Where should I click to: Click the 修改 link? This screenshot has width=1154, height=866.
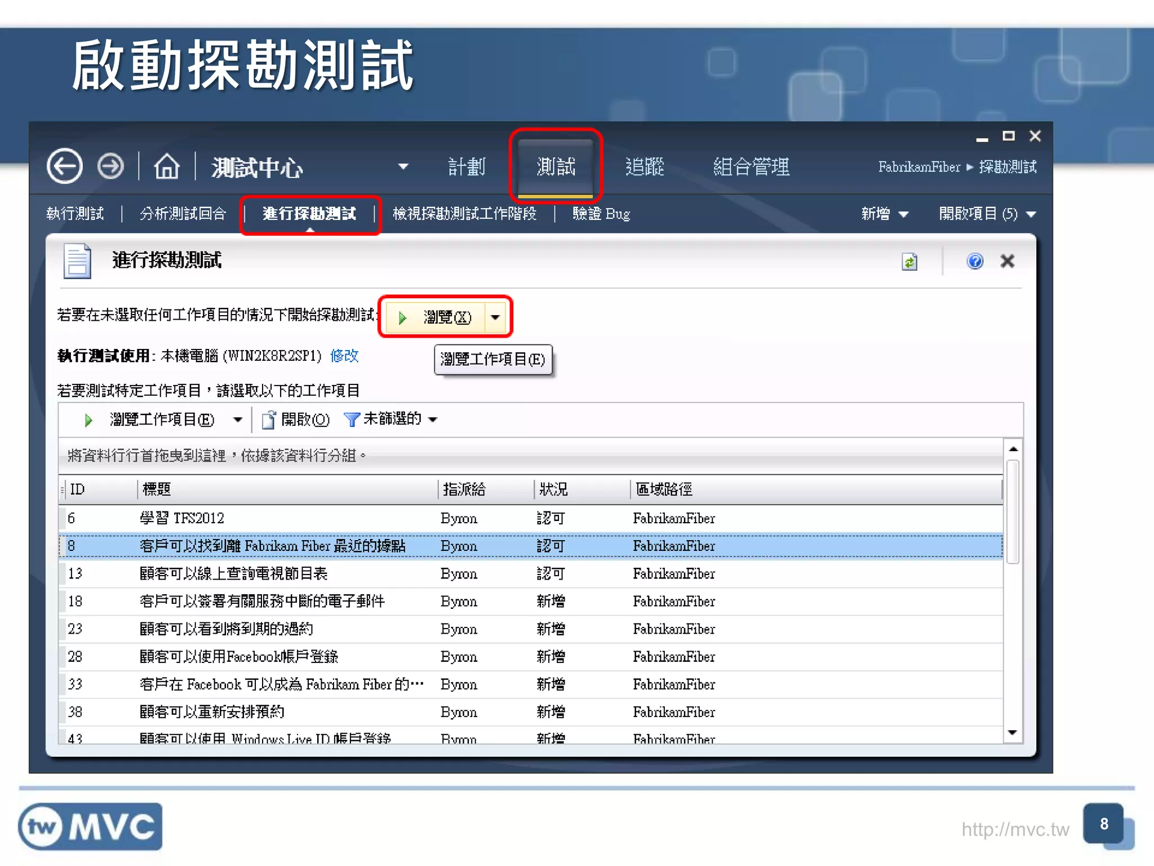tap(344, 356)
